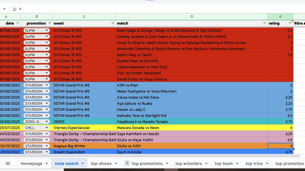Select cell 'Natsuko Tora vs Starlight Kid'
This screenshot has width=305, height=171.
(x=192, y=115)
